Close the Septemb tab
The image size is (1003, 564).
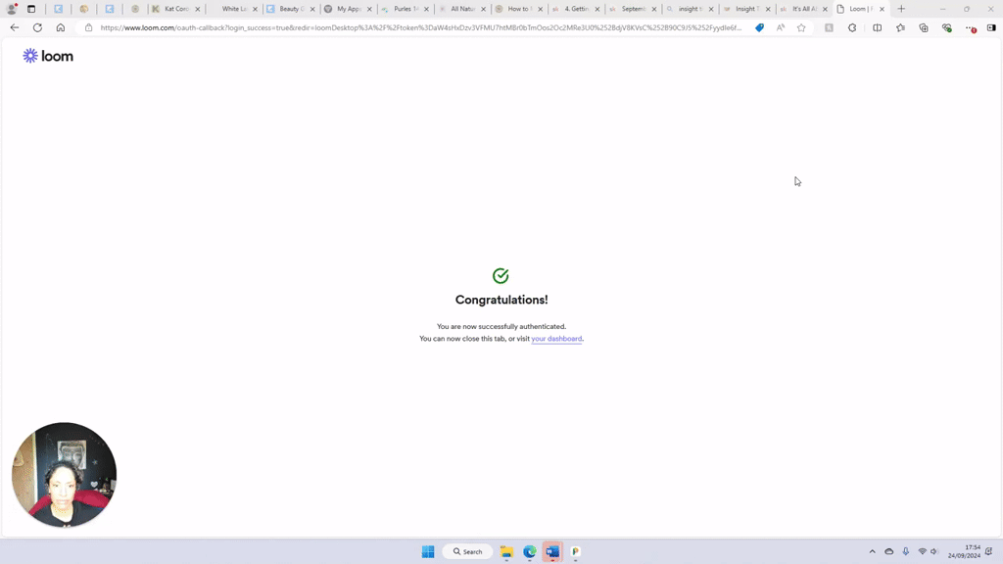(x=654, y=9)
